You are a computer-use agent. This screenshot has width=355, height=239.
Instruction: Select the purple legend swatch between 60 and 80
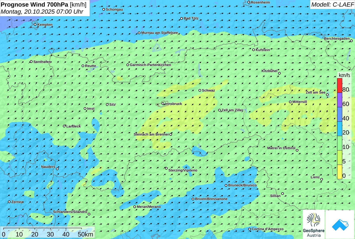click(x=340, y=100)
